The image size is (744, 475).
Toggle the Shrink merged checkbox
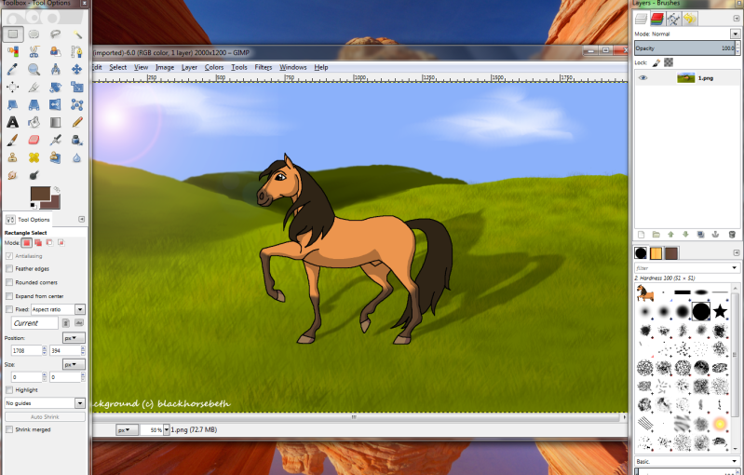[x=9, y=429]
